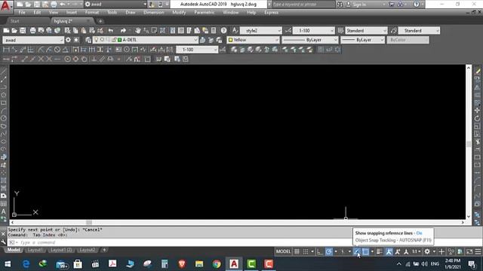The width and height of the screenshot is (483, 271).
Task: Toggle lineweight display in status bar
Action: (x=379, y=251)
